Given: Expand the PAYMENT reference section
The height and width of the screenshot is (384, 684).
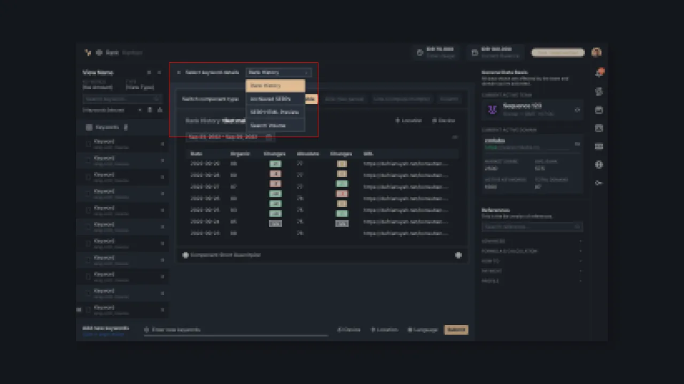Looking at the screenshot, I should (x=532, y=271).
